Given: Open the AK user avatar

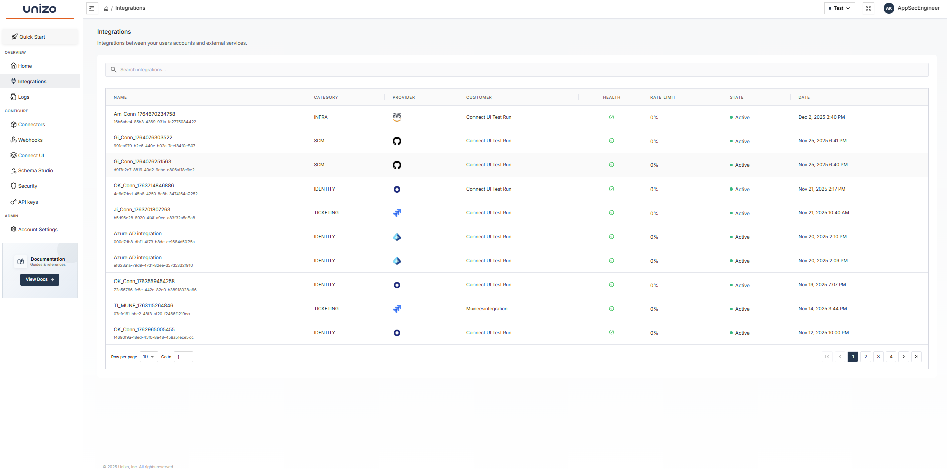Looking at the screenshot, I should (889, 8).
